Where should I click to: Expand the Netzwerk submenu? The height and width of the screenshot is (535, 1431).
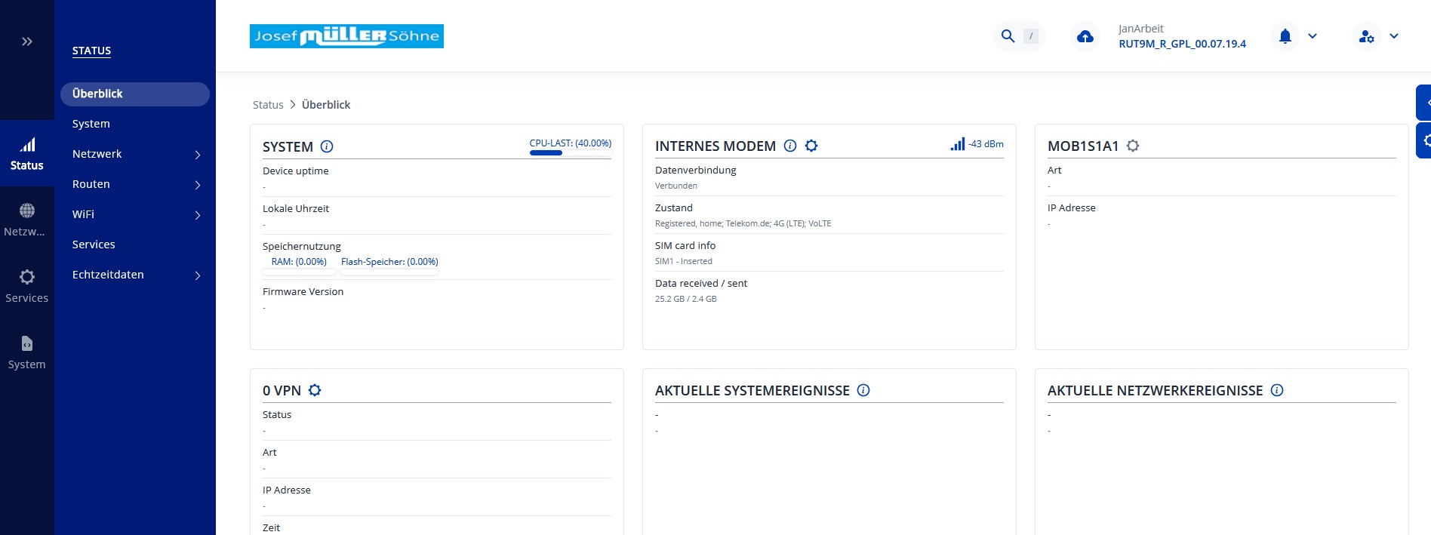coord(198,155)
